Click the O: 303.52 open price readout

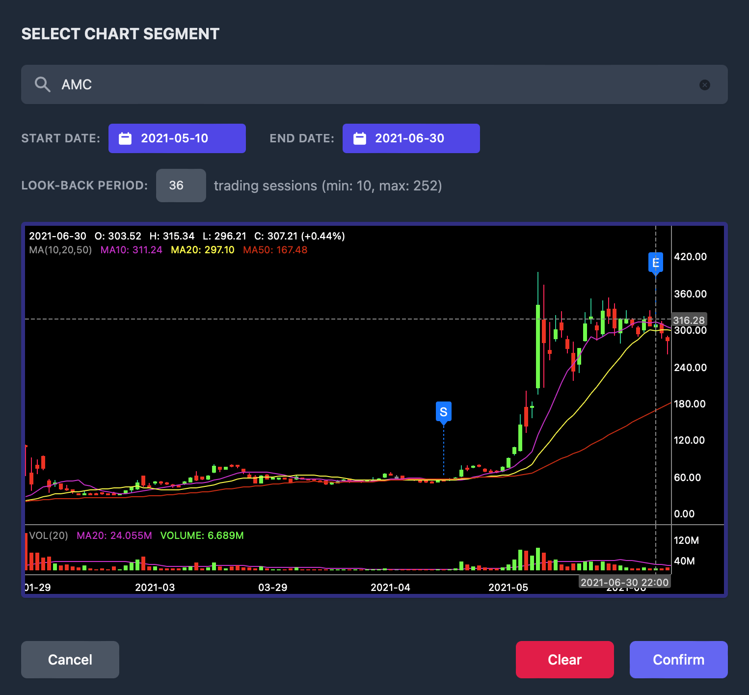click(x=118, y=236)
